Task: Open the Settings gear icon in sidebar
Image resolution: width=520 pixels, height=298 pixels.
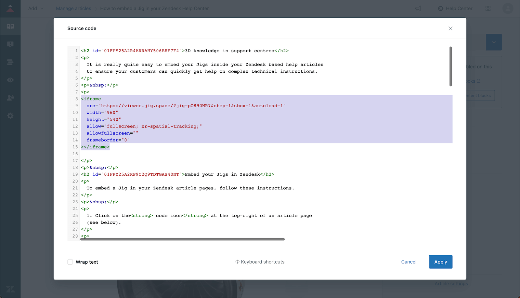Action: pyautogui.click(x=10, y=115)
